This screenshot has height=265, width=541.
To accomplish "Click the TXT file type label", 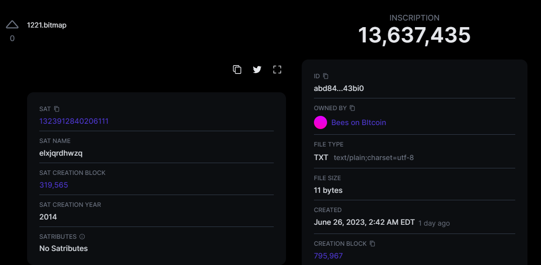I will [x=321, y=157].
